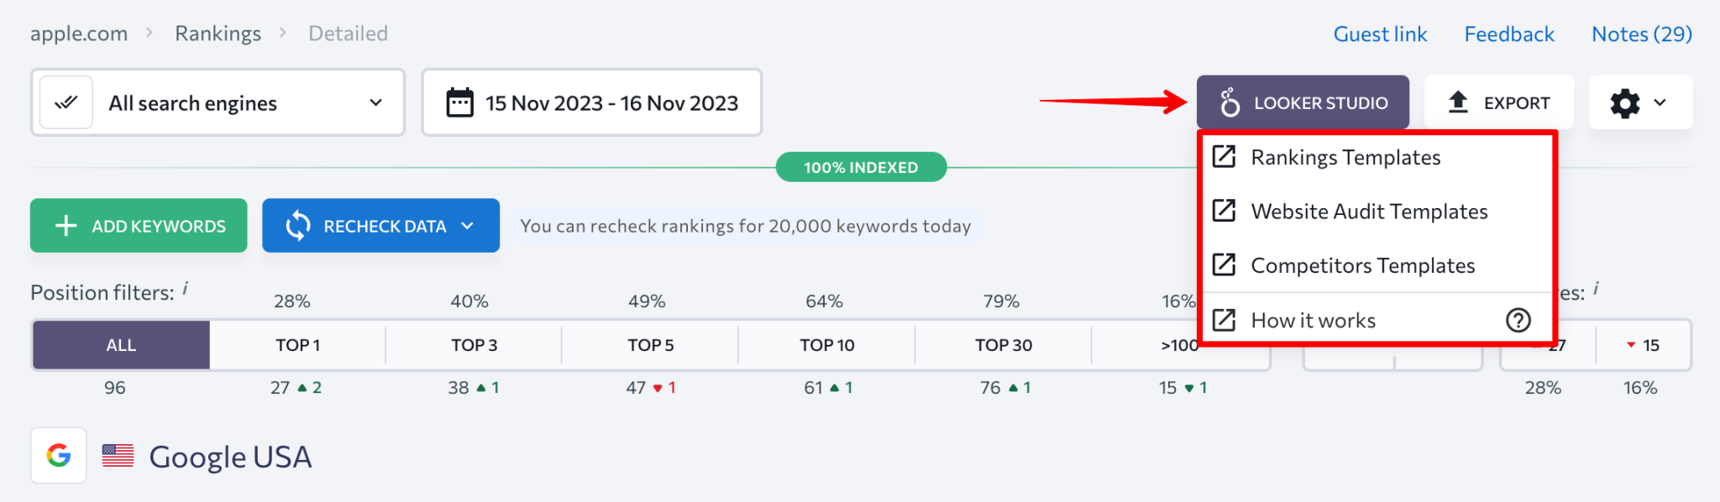Image resolution: width=1720 pixels, height=502 pixels.
Task: Open the calendar date picker icon
Action: [x=459, y=102]
